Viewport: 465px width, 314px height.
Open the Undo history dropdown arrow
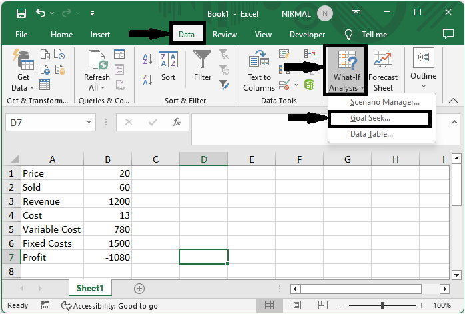52,13
